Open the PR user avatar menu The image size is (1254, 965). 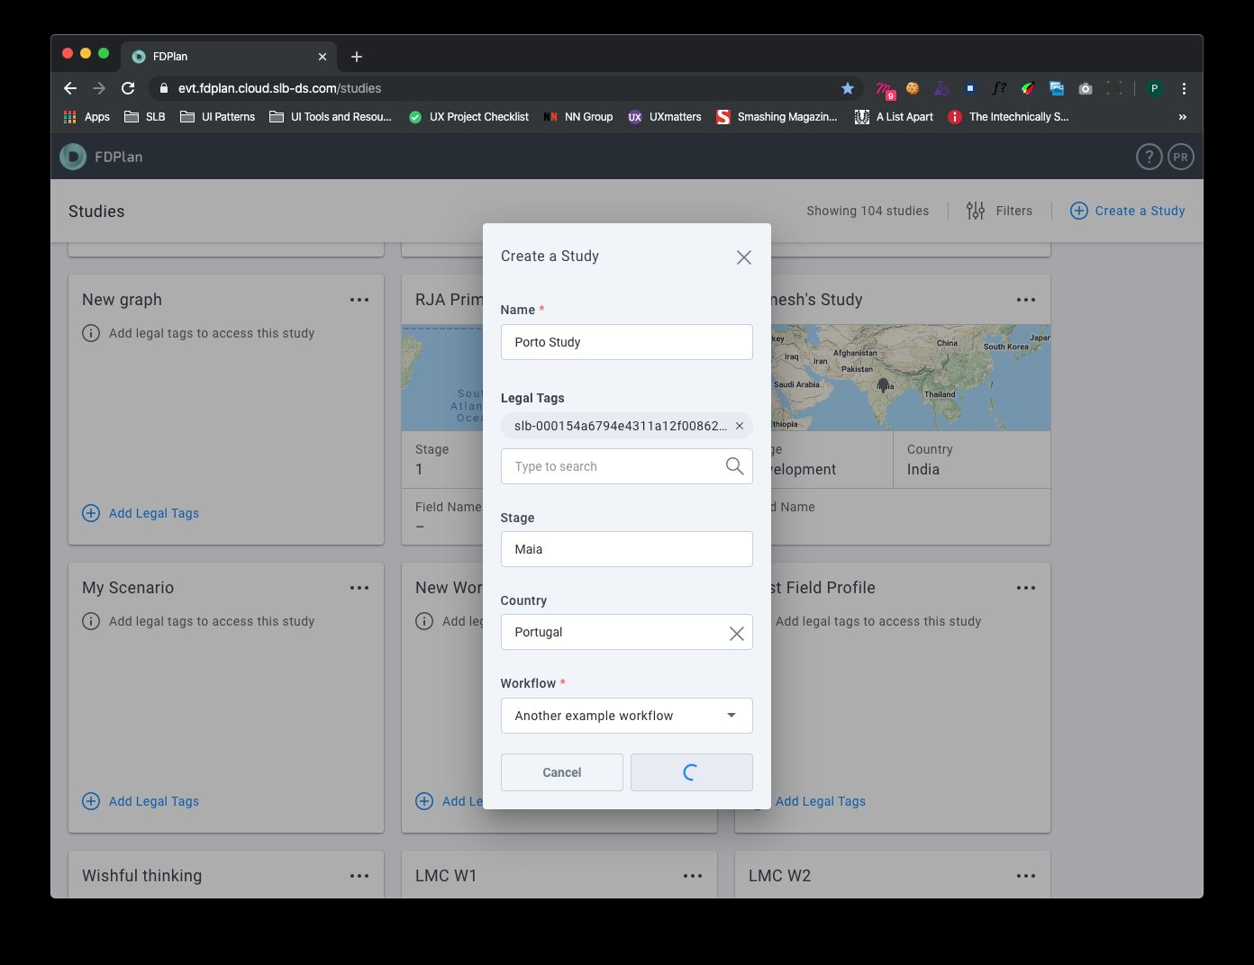click(x=1180, y=156)
